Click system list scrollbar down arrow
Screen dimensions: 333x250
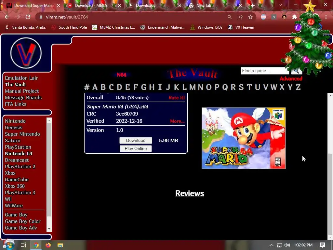[49, 229]
